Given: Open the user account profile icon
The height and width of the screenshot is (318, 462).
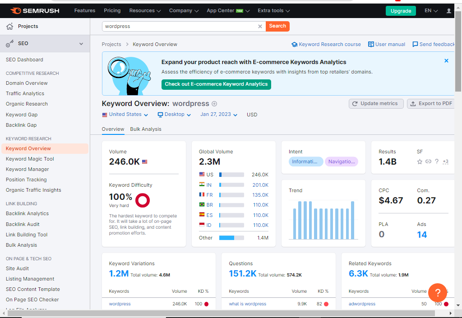Looking at the screenshot, I should tap(448, 11).
